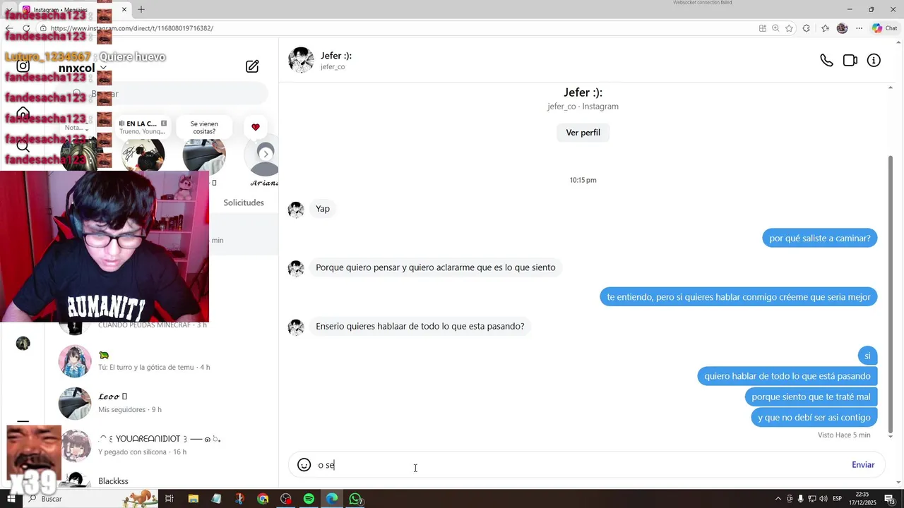The image size is (904, 508).
Task: Switch to the Solicitudes tab
Action: coord(244,202)
